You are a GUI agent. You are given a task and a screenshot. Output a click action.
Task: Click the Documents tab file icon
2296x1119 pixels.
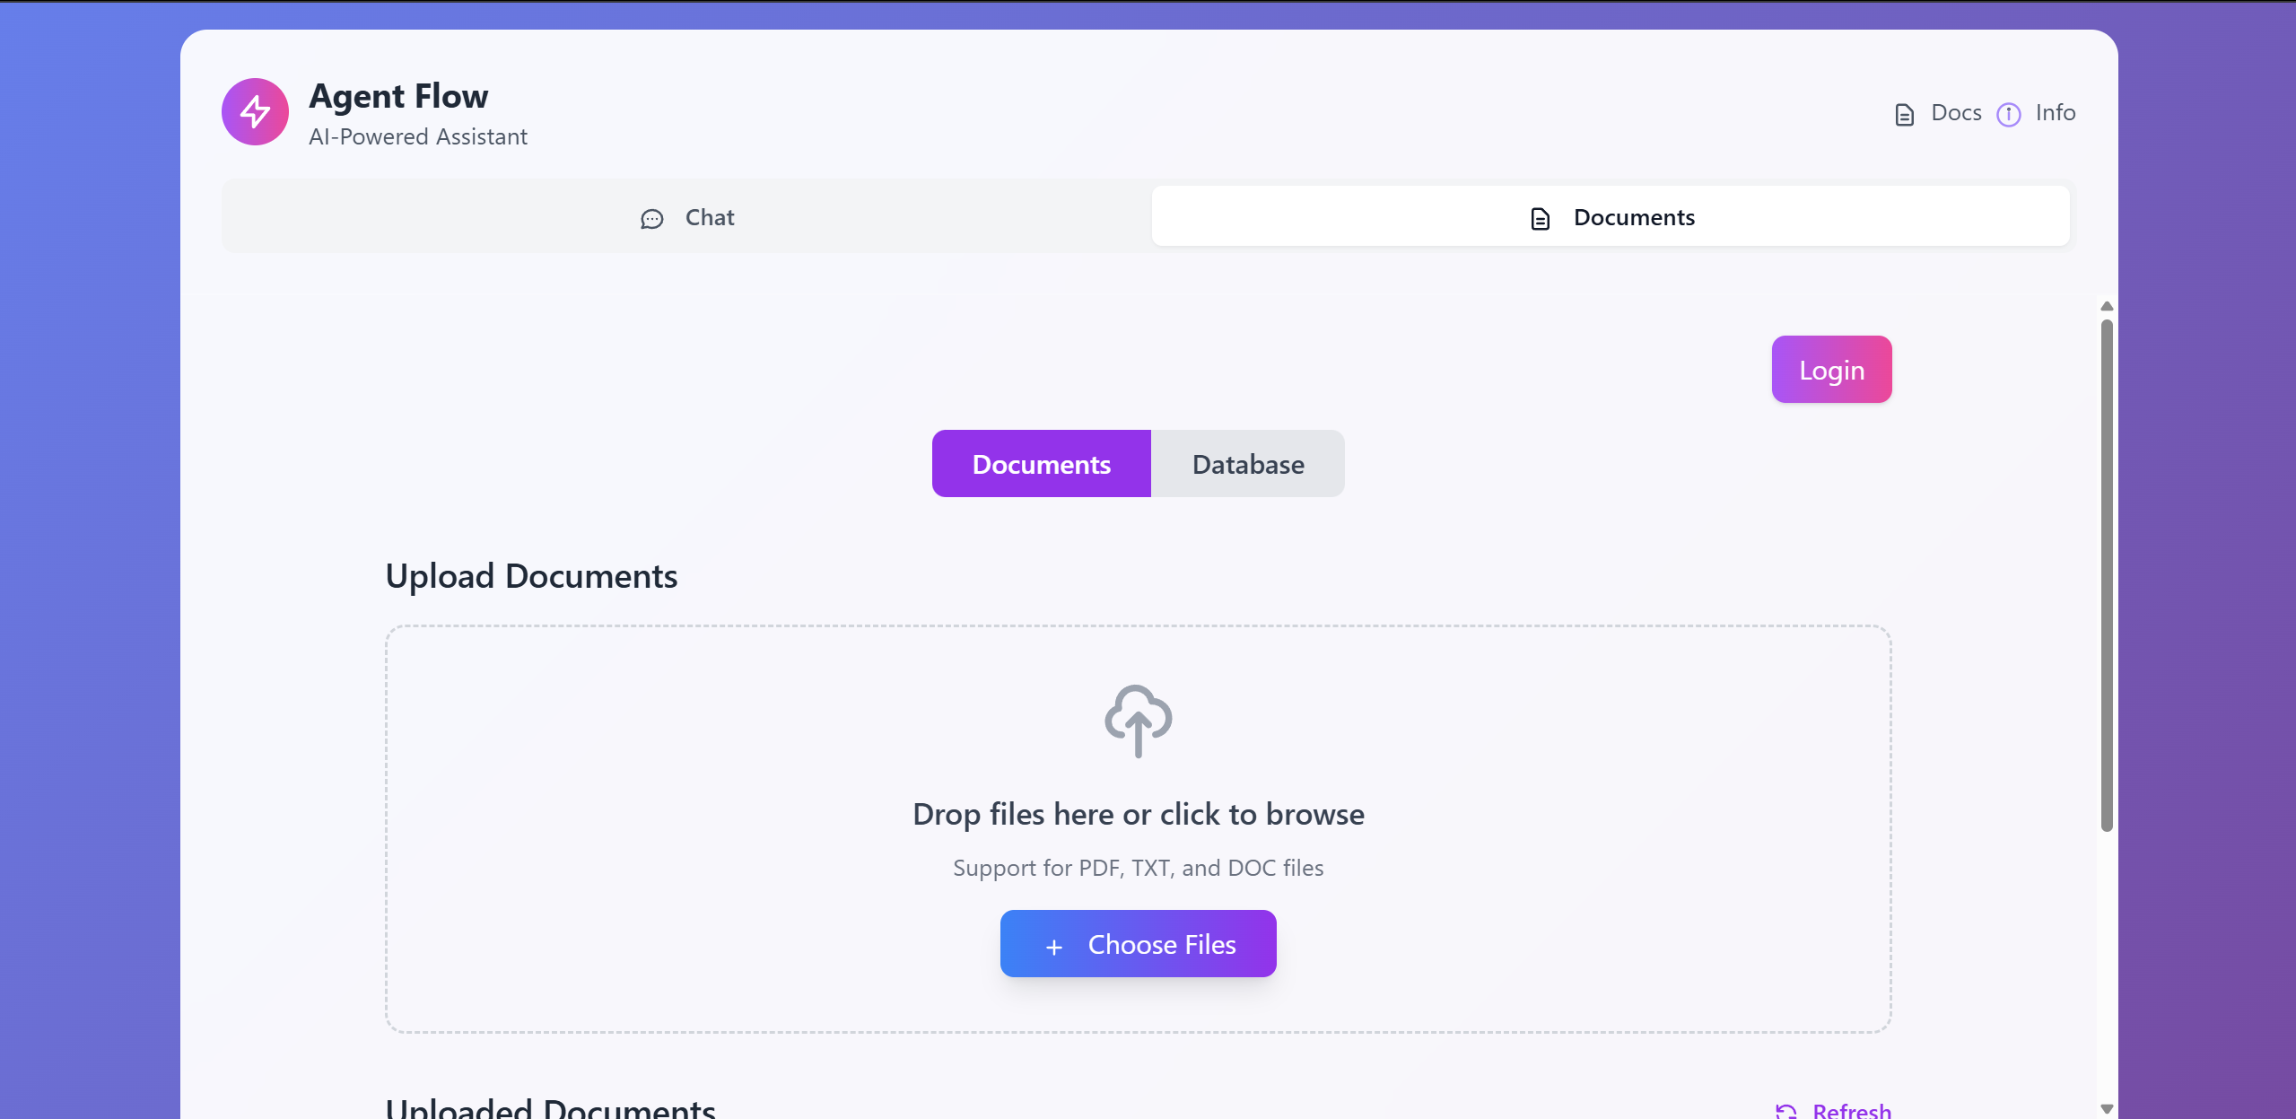[1540, 219]
